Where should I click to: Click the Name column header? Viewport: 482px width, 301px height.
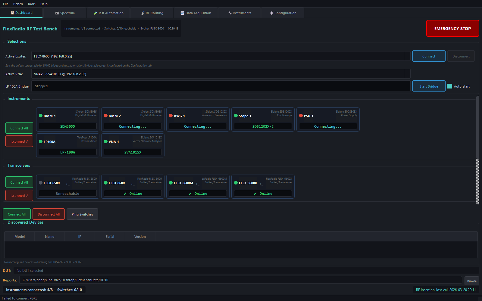tap(50, 237)
